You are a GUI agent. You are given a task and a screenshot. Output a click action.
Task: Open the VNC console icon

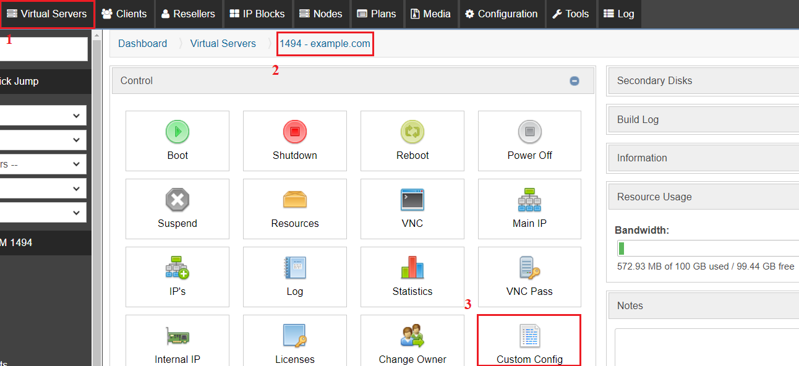coord(412,200)
